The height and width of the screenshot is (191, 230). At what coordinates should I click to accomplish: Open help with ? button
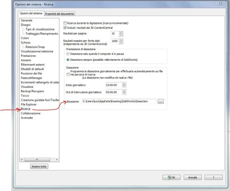(x=214, y=177)
